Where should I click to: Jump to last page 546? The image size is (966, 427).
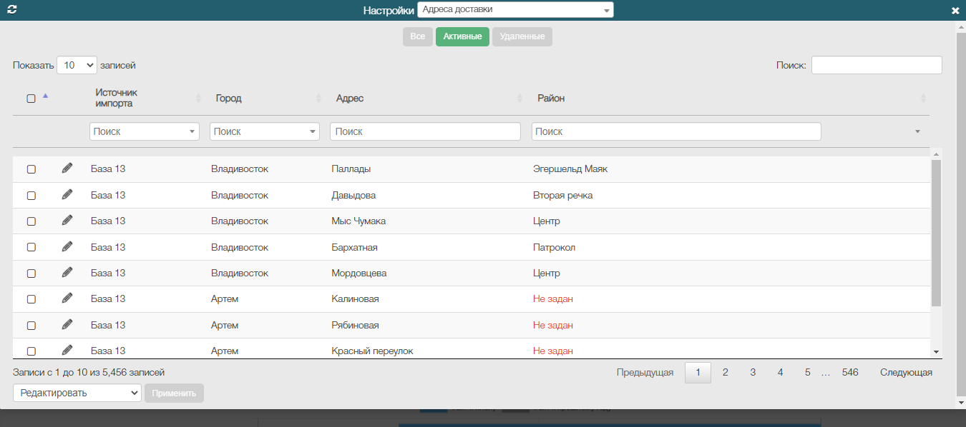[850, 372]
